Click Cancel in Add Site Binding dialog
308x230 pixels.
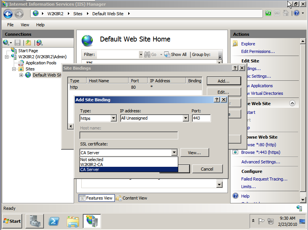pos(207,168)
